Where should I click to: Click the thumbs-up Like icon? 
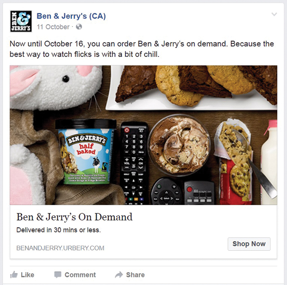click(x=14, y=274)
